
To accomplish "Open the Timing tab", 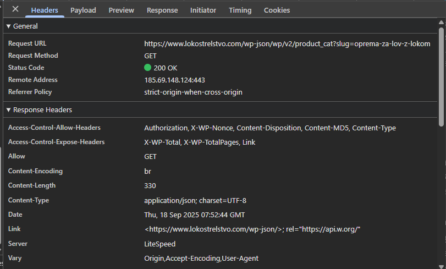I will coord(240,10).
